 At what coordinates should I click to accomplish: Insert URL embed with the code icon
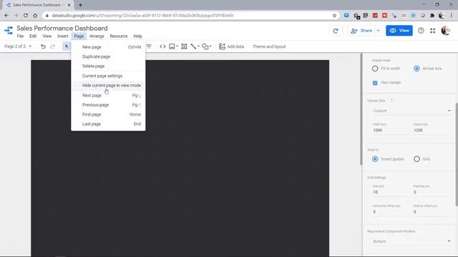pos(162,46)
